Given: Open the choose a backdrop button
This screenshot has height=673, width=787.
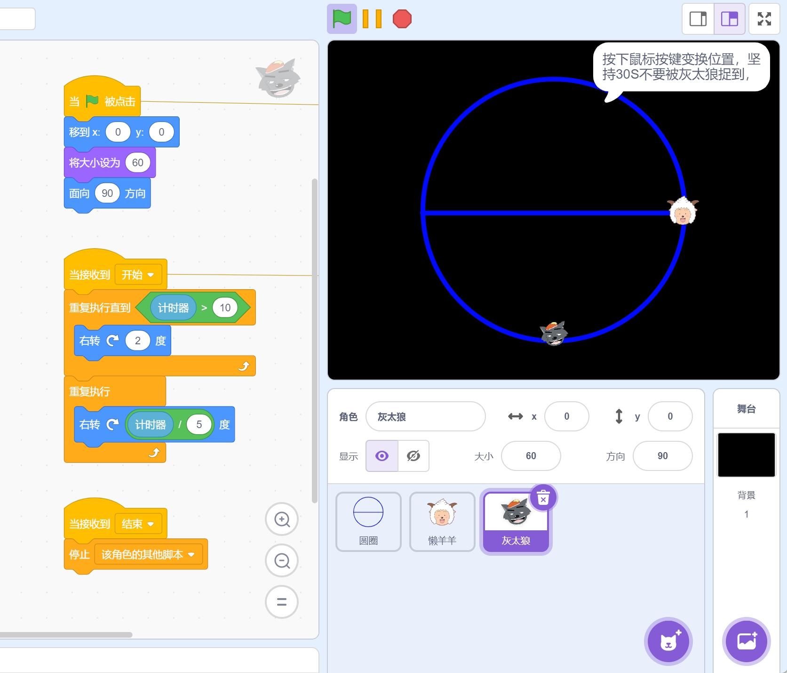Looking at the screenshot, I should (746, 641).
